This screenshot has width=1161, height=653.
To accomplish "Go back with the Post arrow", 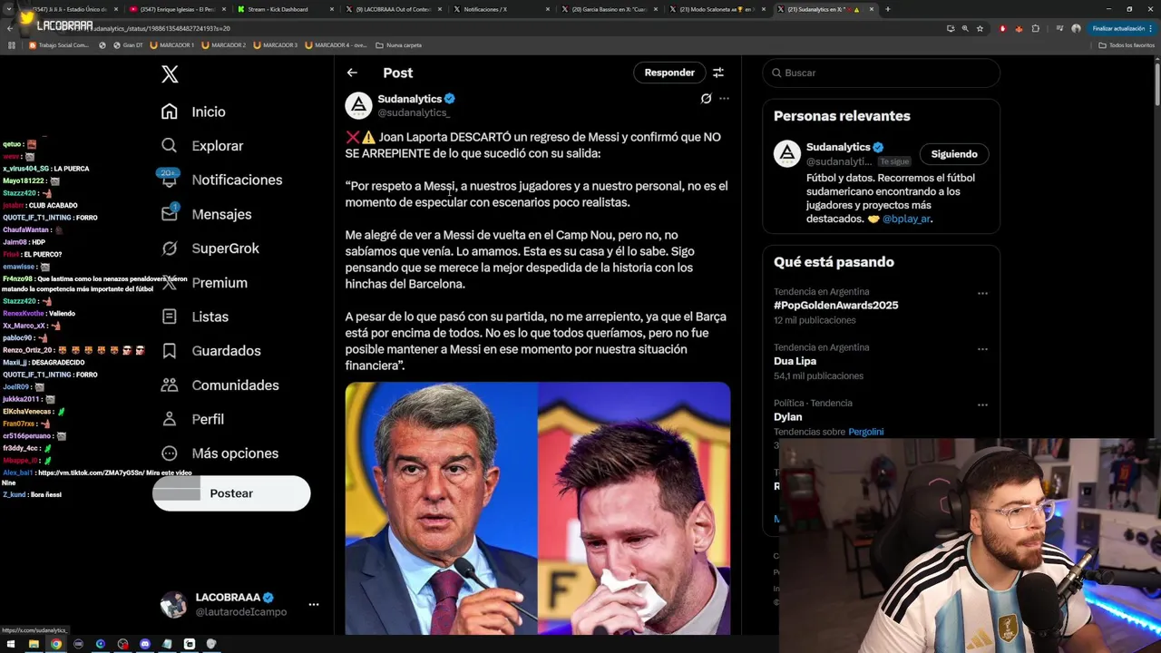I will point(352,73).
